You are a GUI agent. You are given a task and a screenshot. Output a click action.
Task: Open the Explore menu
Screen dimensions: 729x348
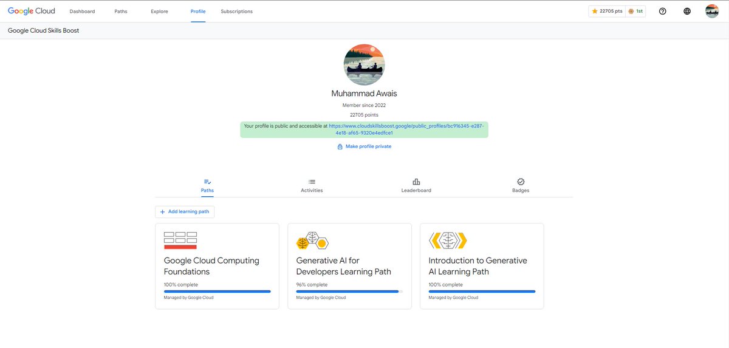point(159,12)
